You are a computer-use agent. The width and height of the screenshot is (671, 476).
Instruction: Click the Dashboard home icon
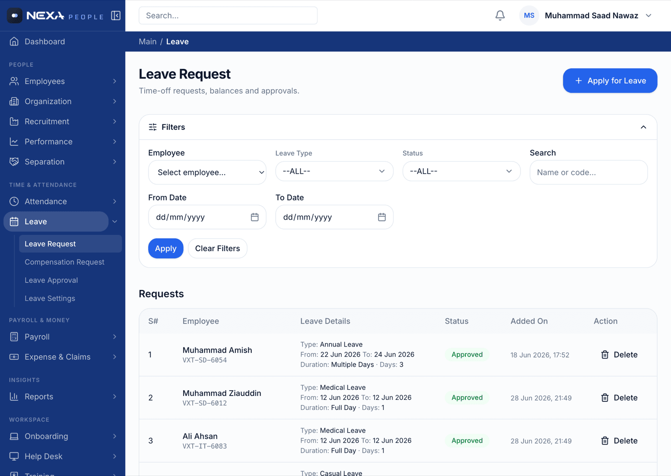click(14, 42)
